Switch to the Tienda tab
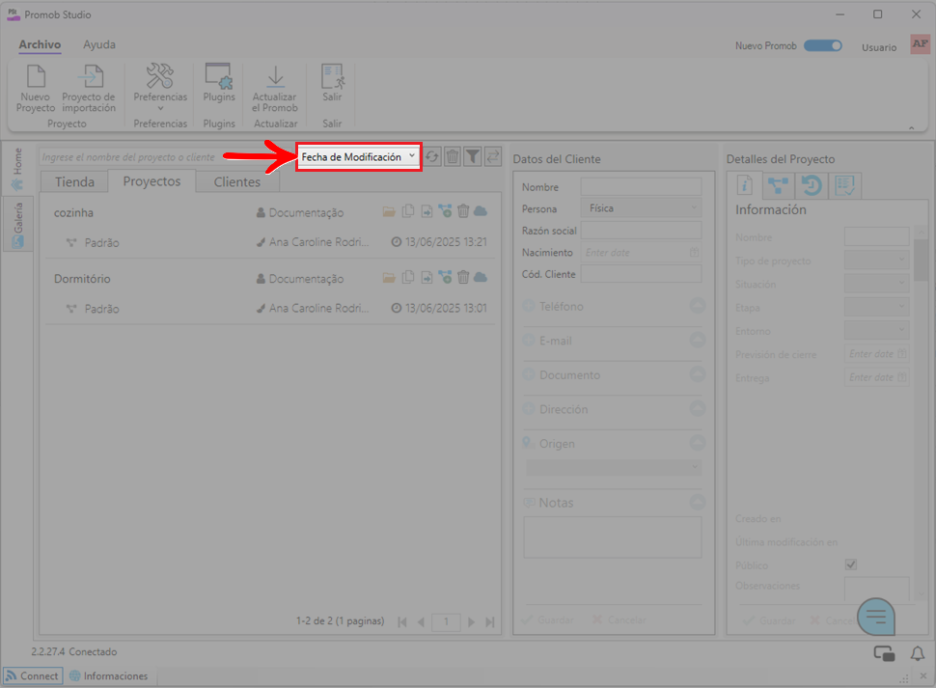The width and height of the screenshot is (936, 688). 74,182
